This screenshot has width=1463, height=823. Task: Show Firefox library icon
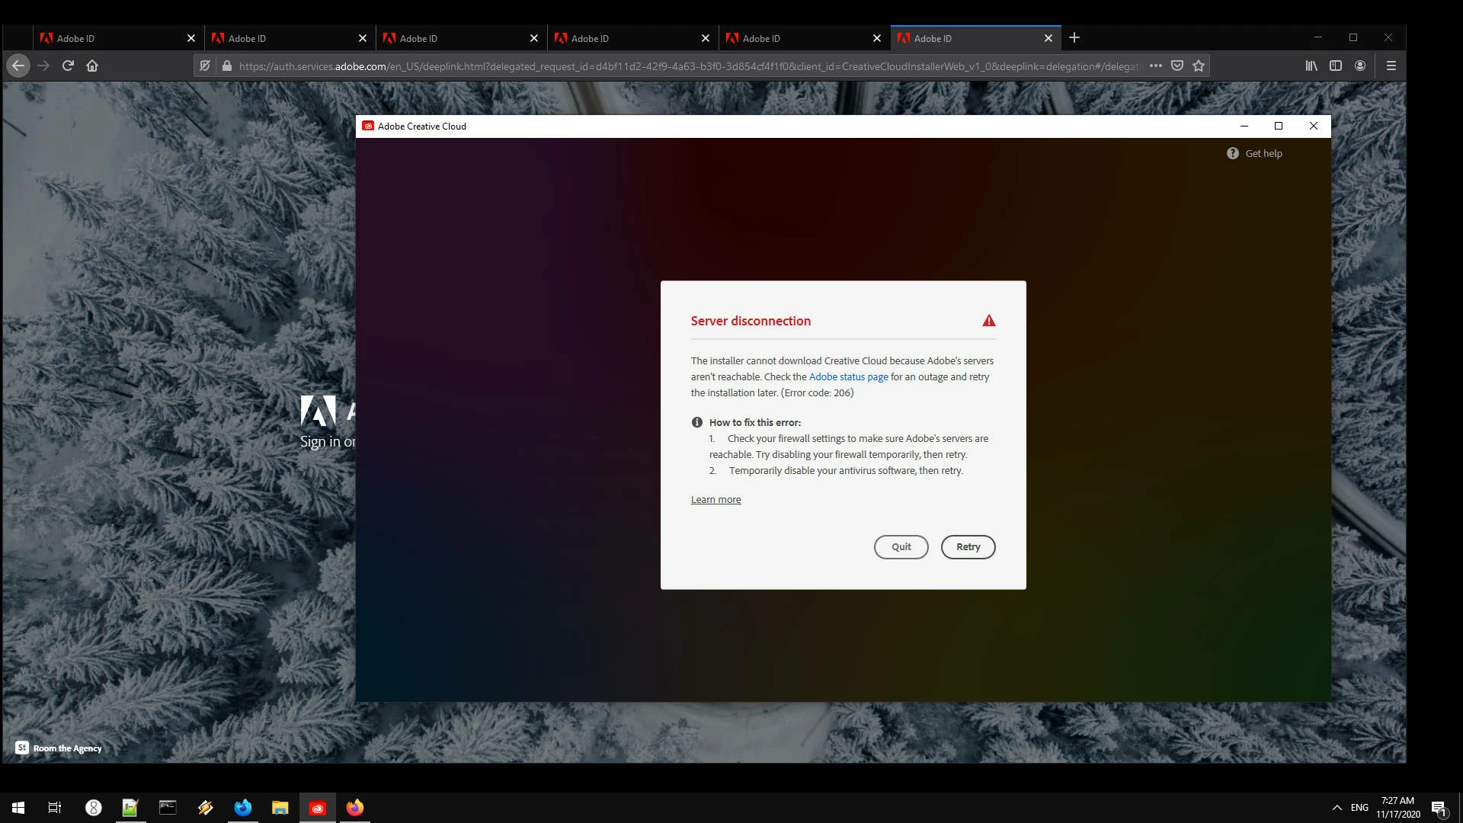pos(1311,66)
